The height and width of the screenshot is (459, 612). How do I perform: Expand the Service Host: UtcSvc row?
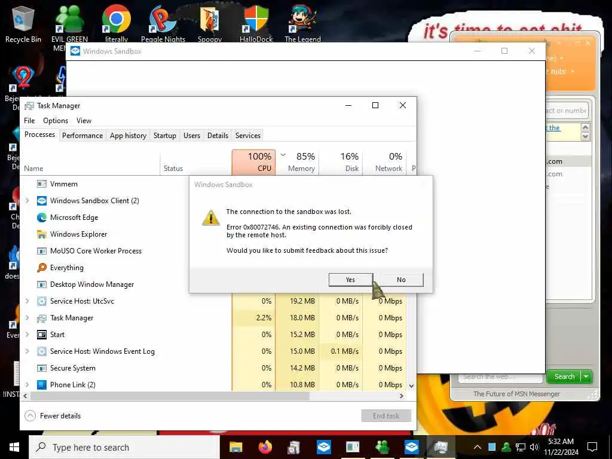[27, 301]
